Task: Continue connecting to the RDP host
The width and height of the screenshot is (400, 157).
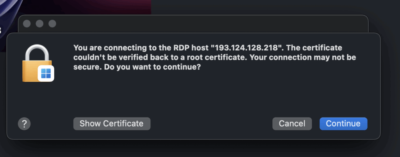Action: pos(343,124)
